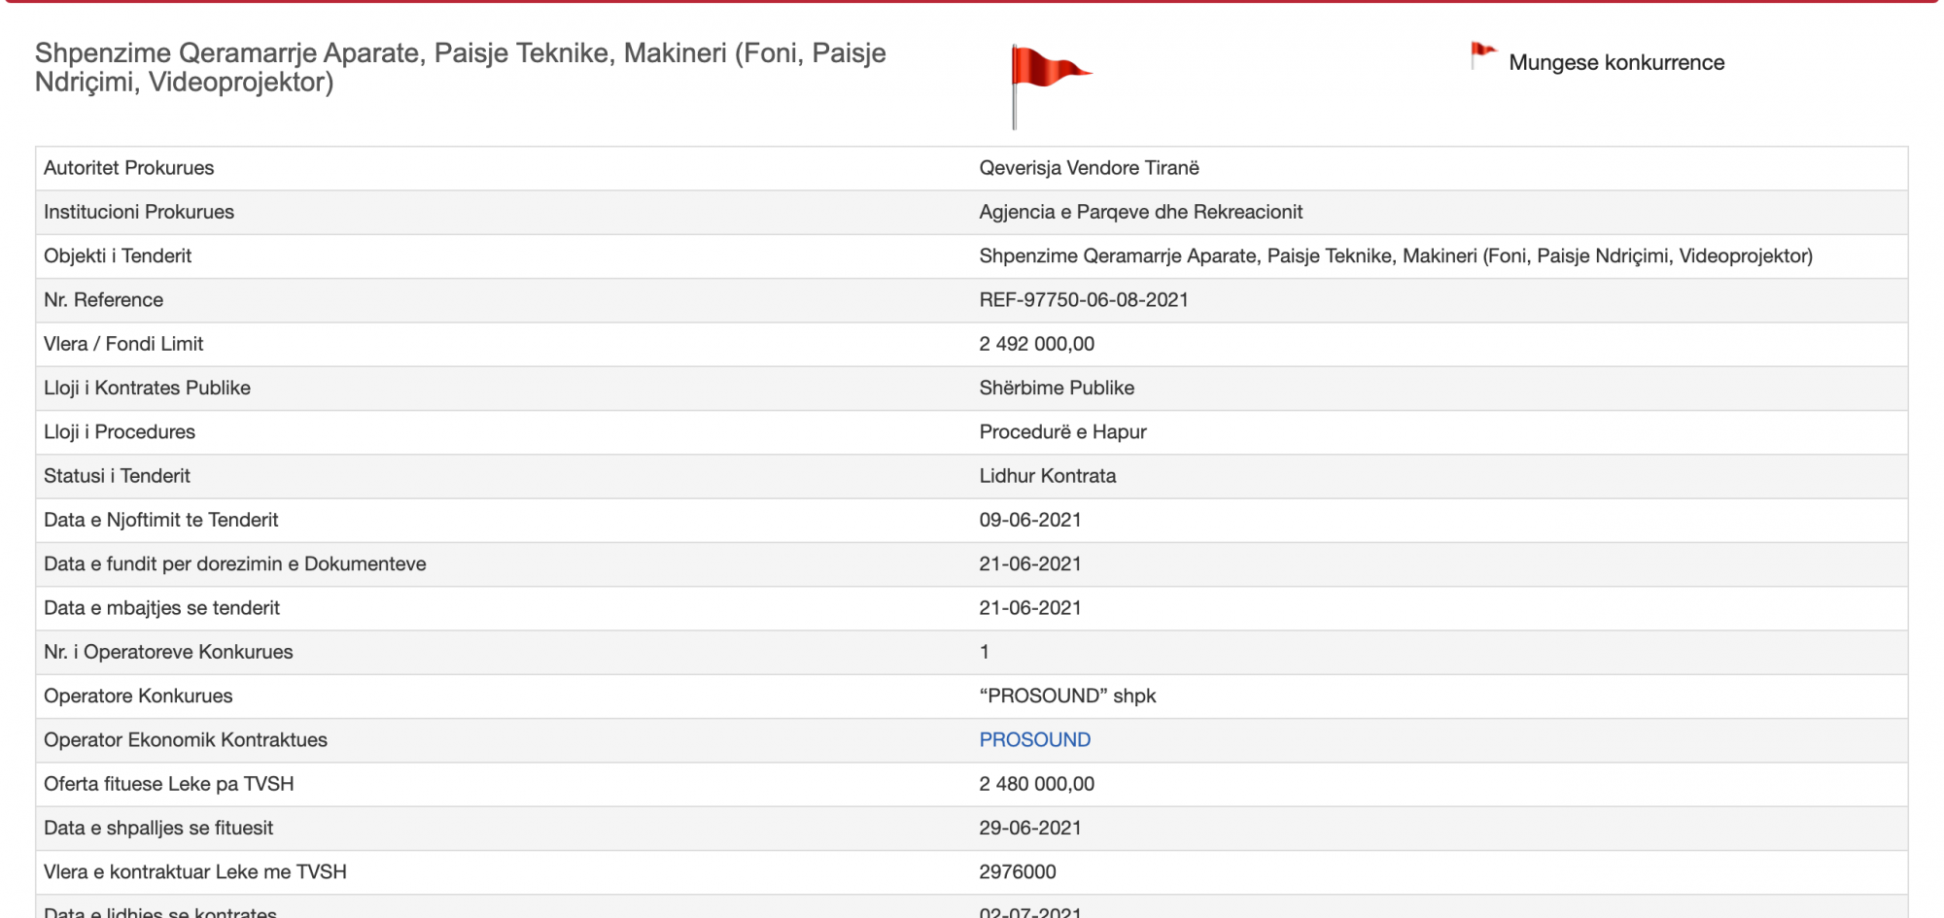Click the large red flag icon
Screen dimensions: 1944x918
click(1050, 85)
